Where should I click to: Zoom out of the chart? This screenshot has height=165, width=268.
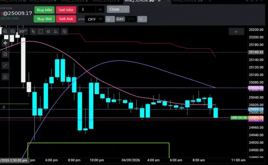pyautogui.click(x=12, y=31)
